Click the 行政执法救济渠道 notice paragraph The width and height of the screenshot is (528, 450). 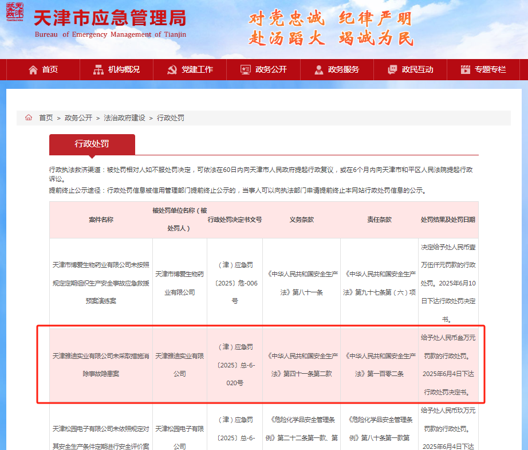coord(261,174)
